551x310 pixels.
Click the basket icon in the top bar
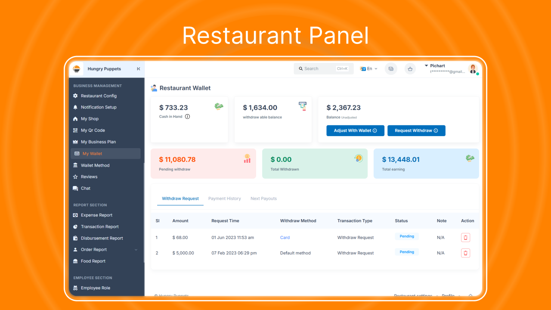tap(410, 68)
